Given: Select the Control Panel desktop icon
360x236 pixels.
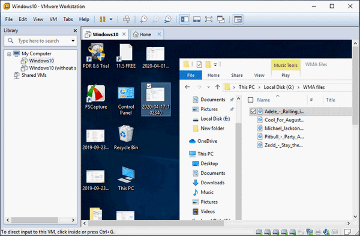Looking at the screenshot, I should 126,100.
